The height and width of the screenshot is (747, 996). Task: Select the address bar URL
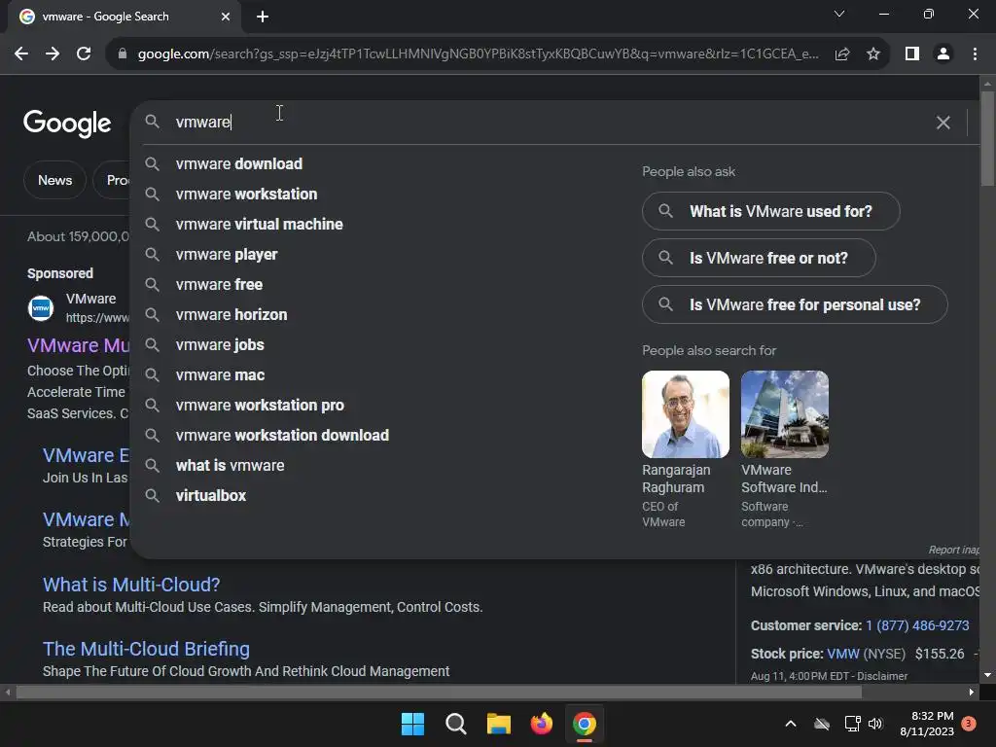[x=478, y=54]
